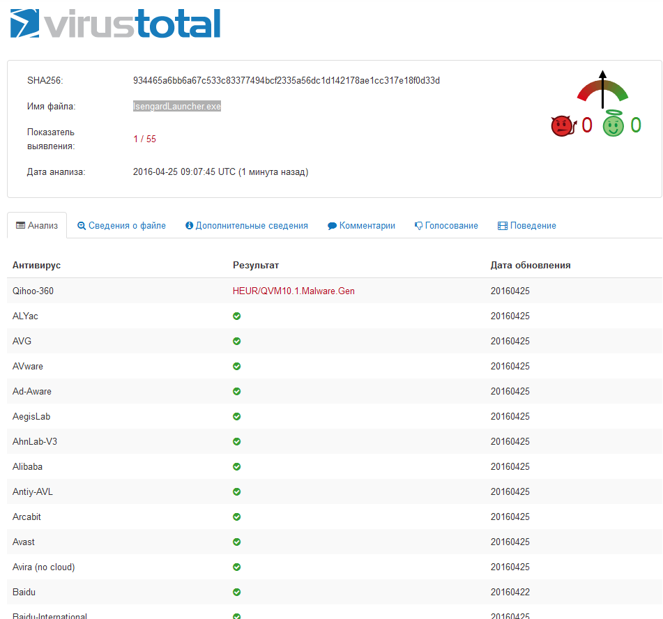The image size is (663, 619).
Task: Click the green harmless vote count 0
Action: point(636,125)
